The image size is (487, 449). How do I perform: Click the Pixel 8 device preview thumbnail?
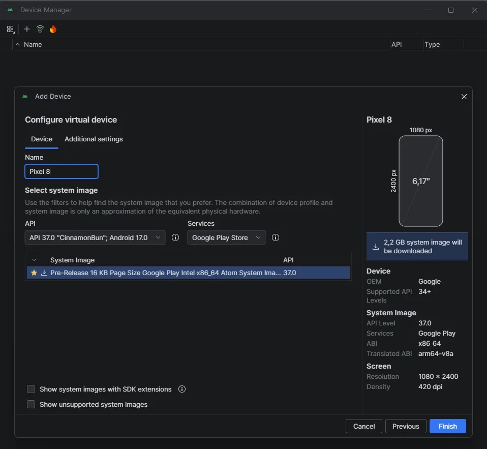(420, 181)
